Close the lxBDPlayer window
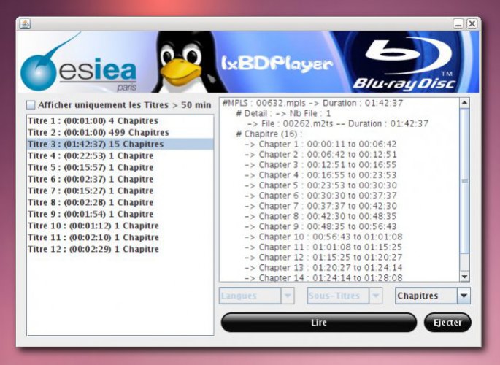The height and width of the screenshot is (365, 500). [472, 23]
